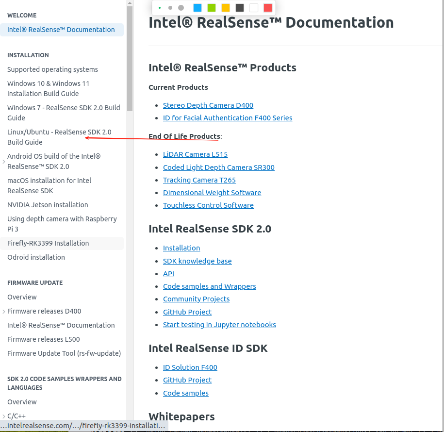444x432 pixels.
Task: Open Firmware releases D400 page
Action: click(44, 311)
